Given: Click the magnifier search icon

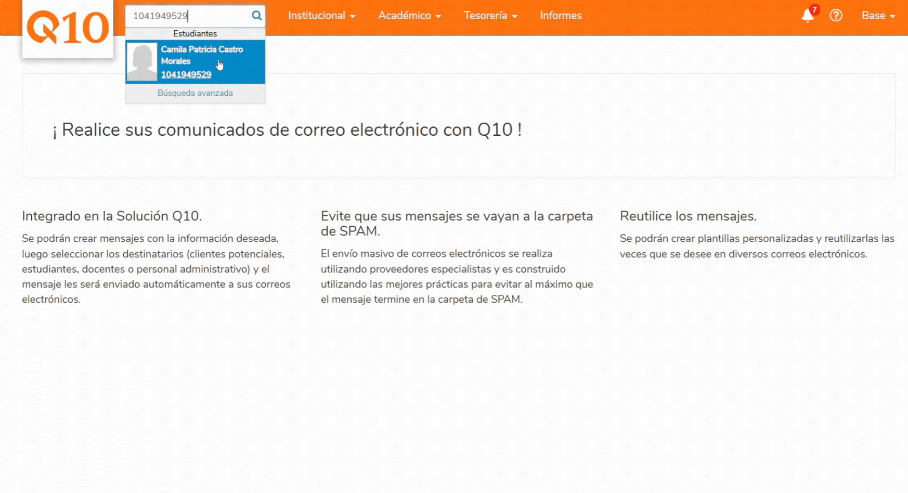Looking at the screenshot, I should 256,16.
